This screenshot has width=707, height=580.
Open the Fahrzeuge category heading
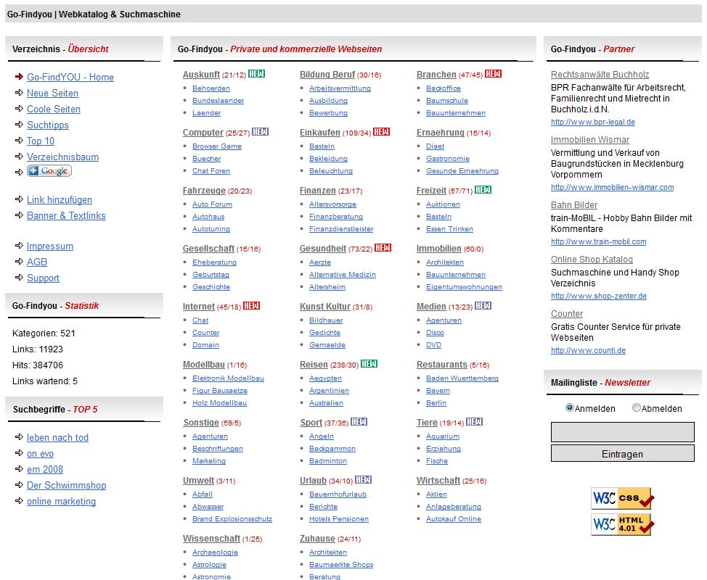[204, 191]
